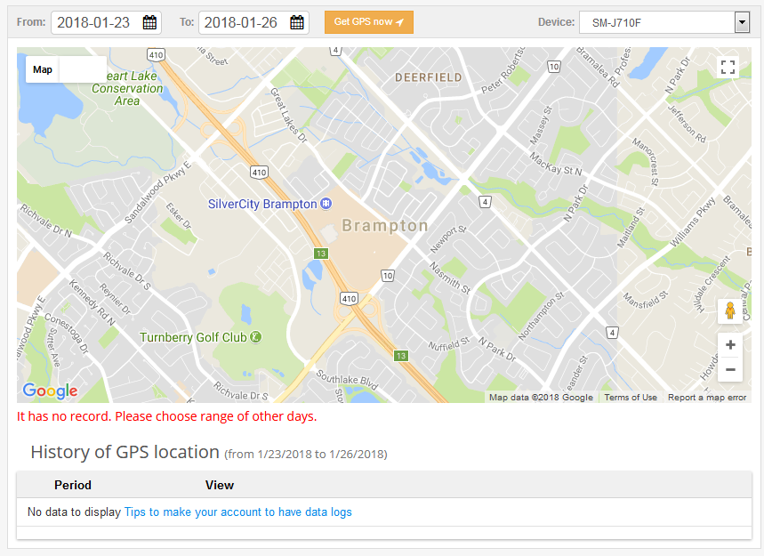Click the Turnberry Golf Club marker
Screen dimensions: 764x556
[x=256, y=337]
